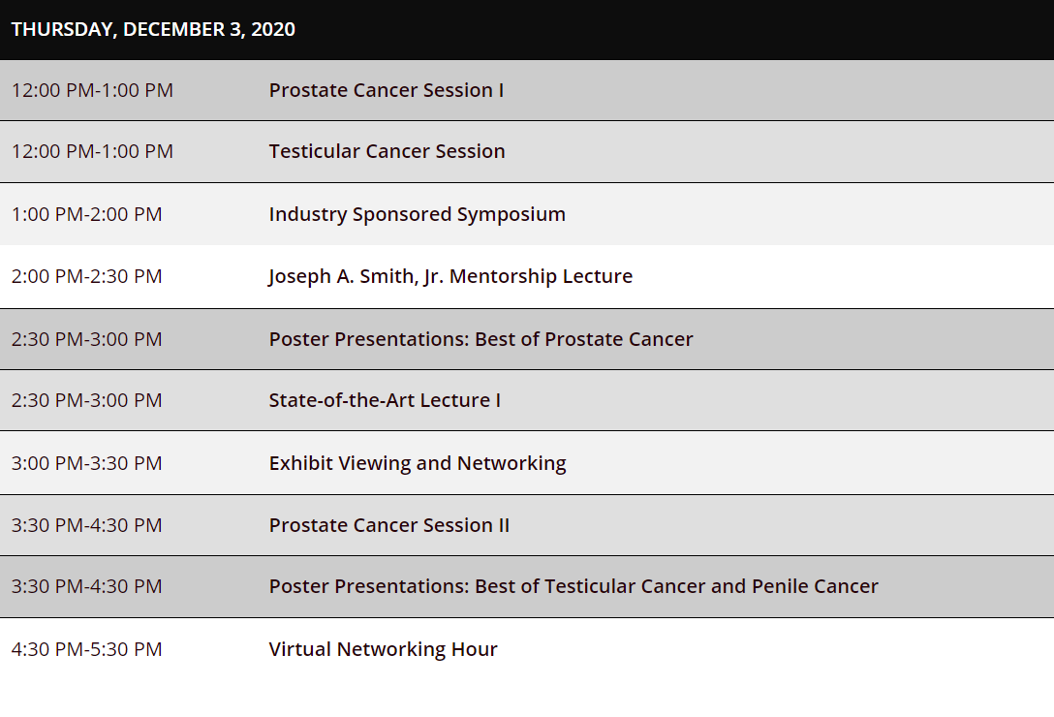Click Joseph A. Smith, Jr. Mentorship Lecture
1054x717 pixels.
450,276
